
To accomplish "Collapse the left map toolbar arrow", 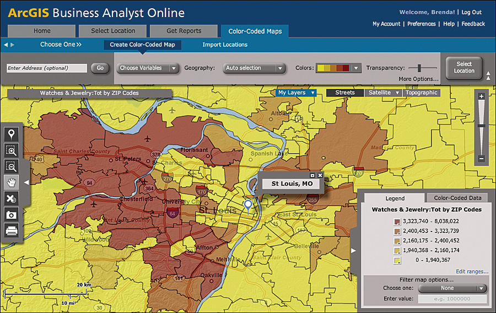I will [26, 182].
